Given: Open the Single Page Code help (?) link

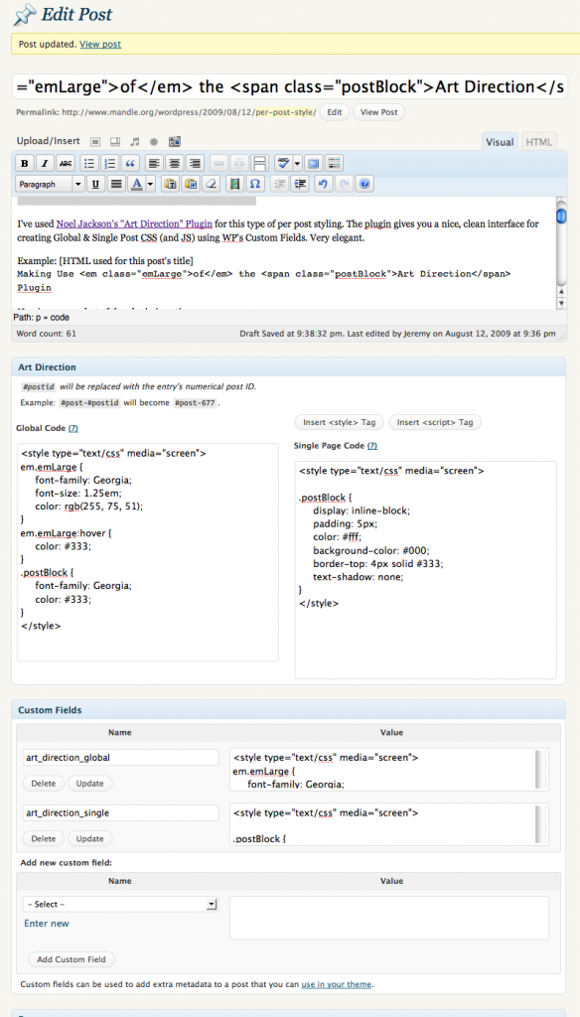Looking at the screenshot, I should click(372, 446).
